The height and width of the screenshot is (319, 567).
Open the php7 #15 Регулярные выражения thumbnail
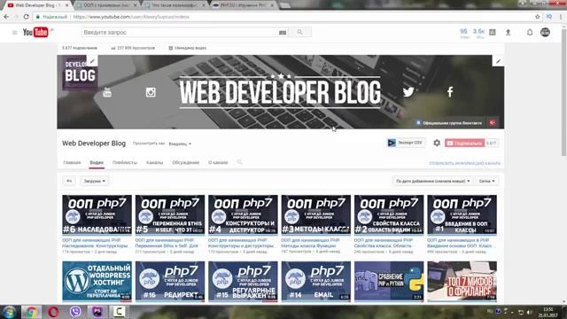(x=243, y=282)
